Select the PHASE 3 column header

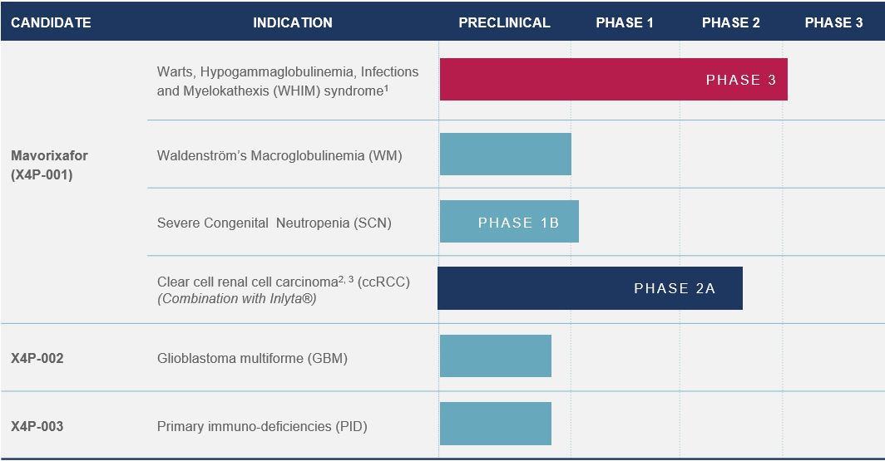click(x=833, y=22)
